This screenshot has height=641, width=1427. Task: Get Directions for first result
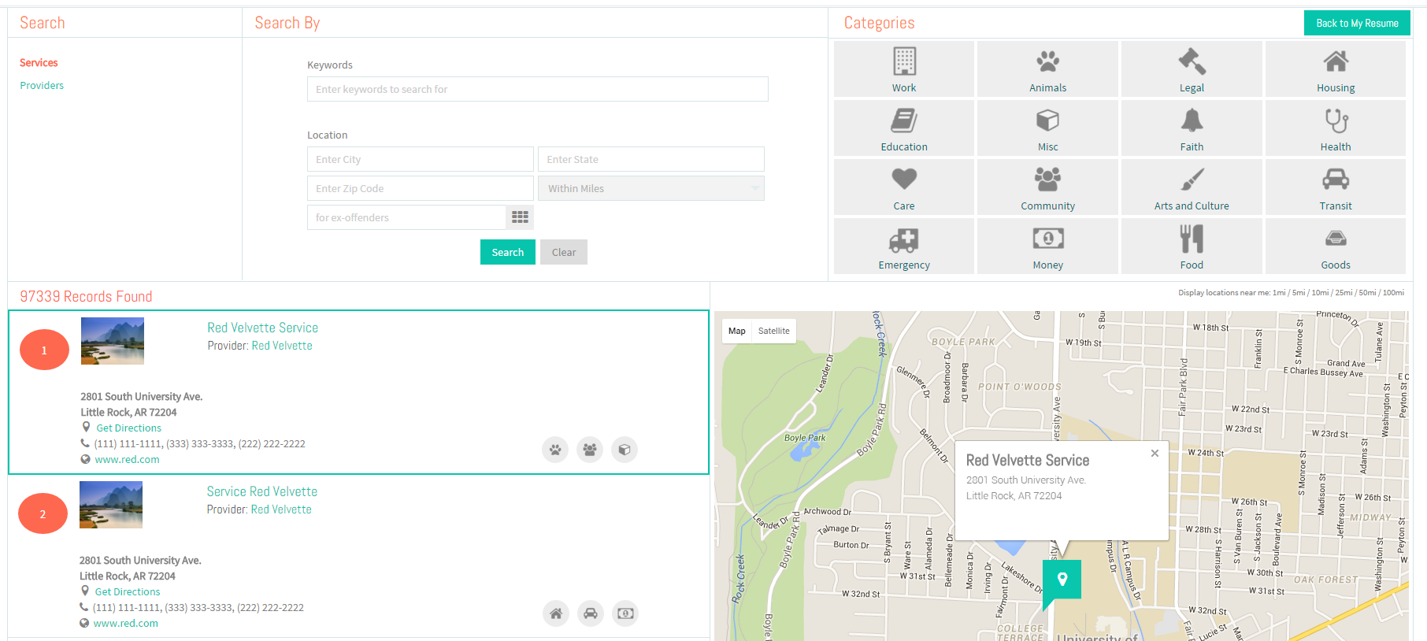[x=129, y=428]
